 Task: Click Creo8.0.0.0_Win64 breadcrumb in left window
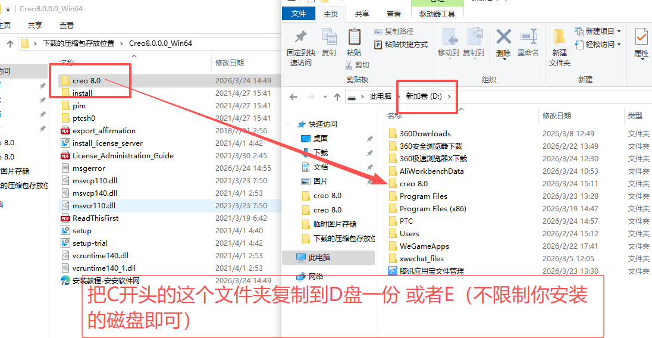(161, 43)
